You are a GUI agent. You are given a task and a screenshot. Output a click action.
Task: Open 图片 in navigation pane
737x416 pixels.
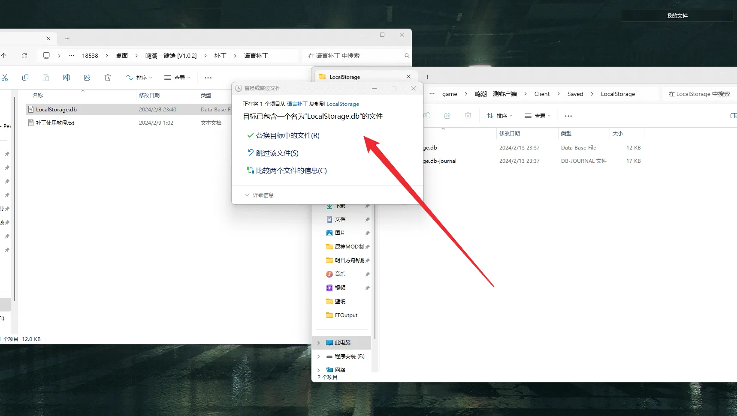pos(340,233)
